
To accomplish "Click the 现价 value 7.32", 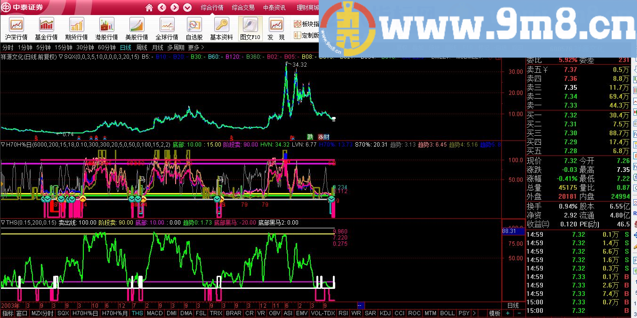I will (570, 161).
